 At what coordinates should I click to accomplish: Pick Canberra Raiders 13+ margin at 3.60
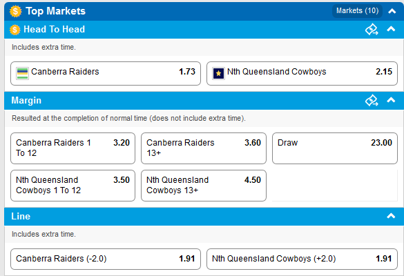(x=204, y=148)
